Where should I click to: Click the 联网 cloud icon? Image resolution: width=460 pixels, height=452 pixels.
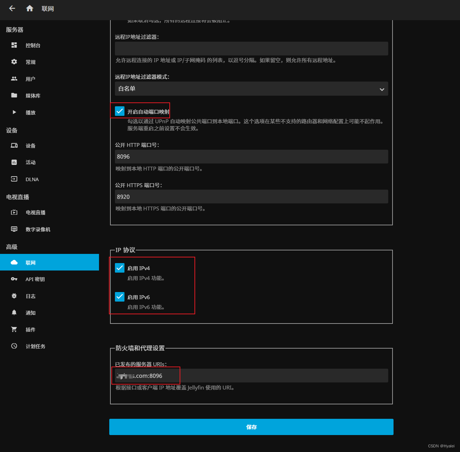coord(14,262)
